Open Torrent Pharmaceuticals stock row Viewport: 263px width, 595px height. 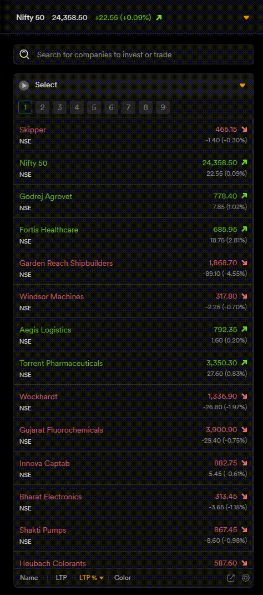(x=134, y=368)
